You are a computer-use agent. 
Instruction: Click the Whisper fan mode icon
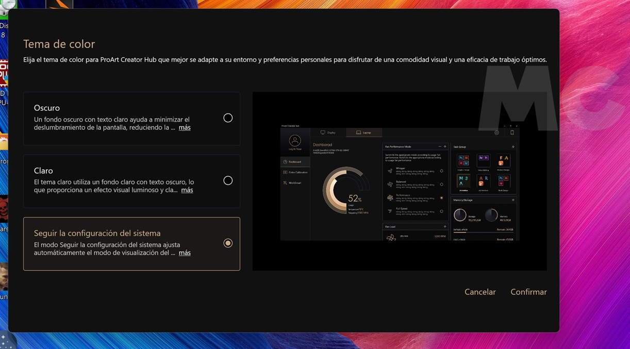(390, 171)
